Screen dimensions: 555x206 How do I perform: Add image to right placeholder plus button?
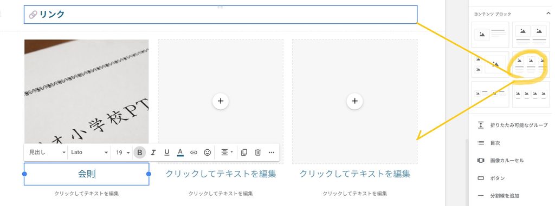[x=354, y=101]
